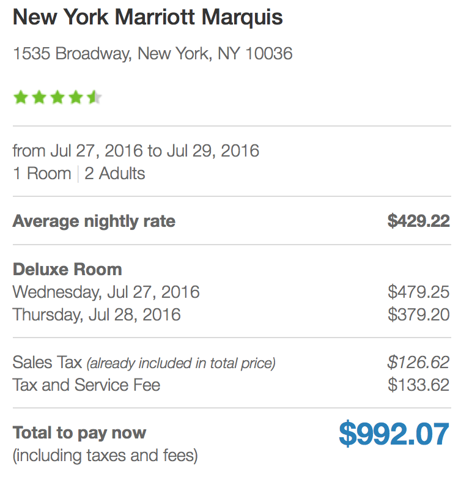
Task: Click the first green rating star
Action: tap(21, 97)
